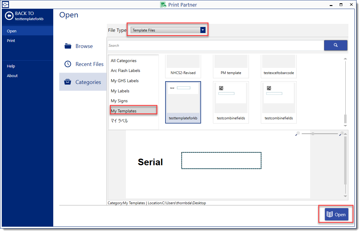This screenshot has height=233, width=361.
Task: Type in the Search input field
Action: pyautogui.click(x=215, y=46)
